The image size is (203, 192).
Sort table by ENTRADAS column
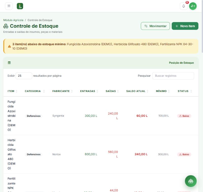[89, 91]
